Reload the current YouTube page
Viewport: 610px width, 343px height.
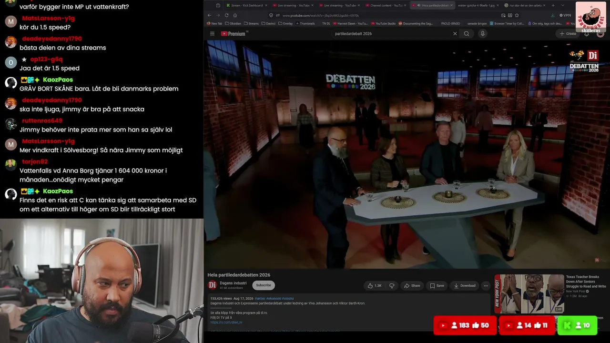point(226,15)
